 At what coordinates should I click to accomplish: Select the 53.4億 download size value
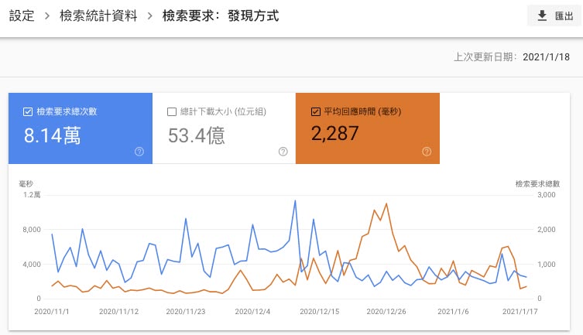(x=197, y=135)
